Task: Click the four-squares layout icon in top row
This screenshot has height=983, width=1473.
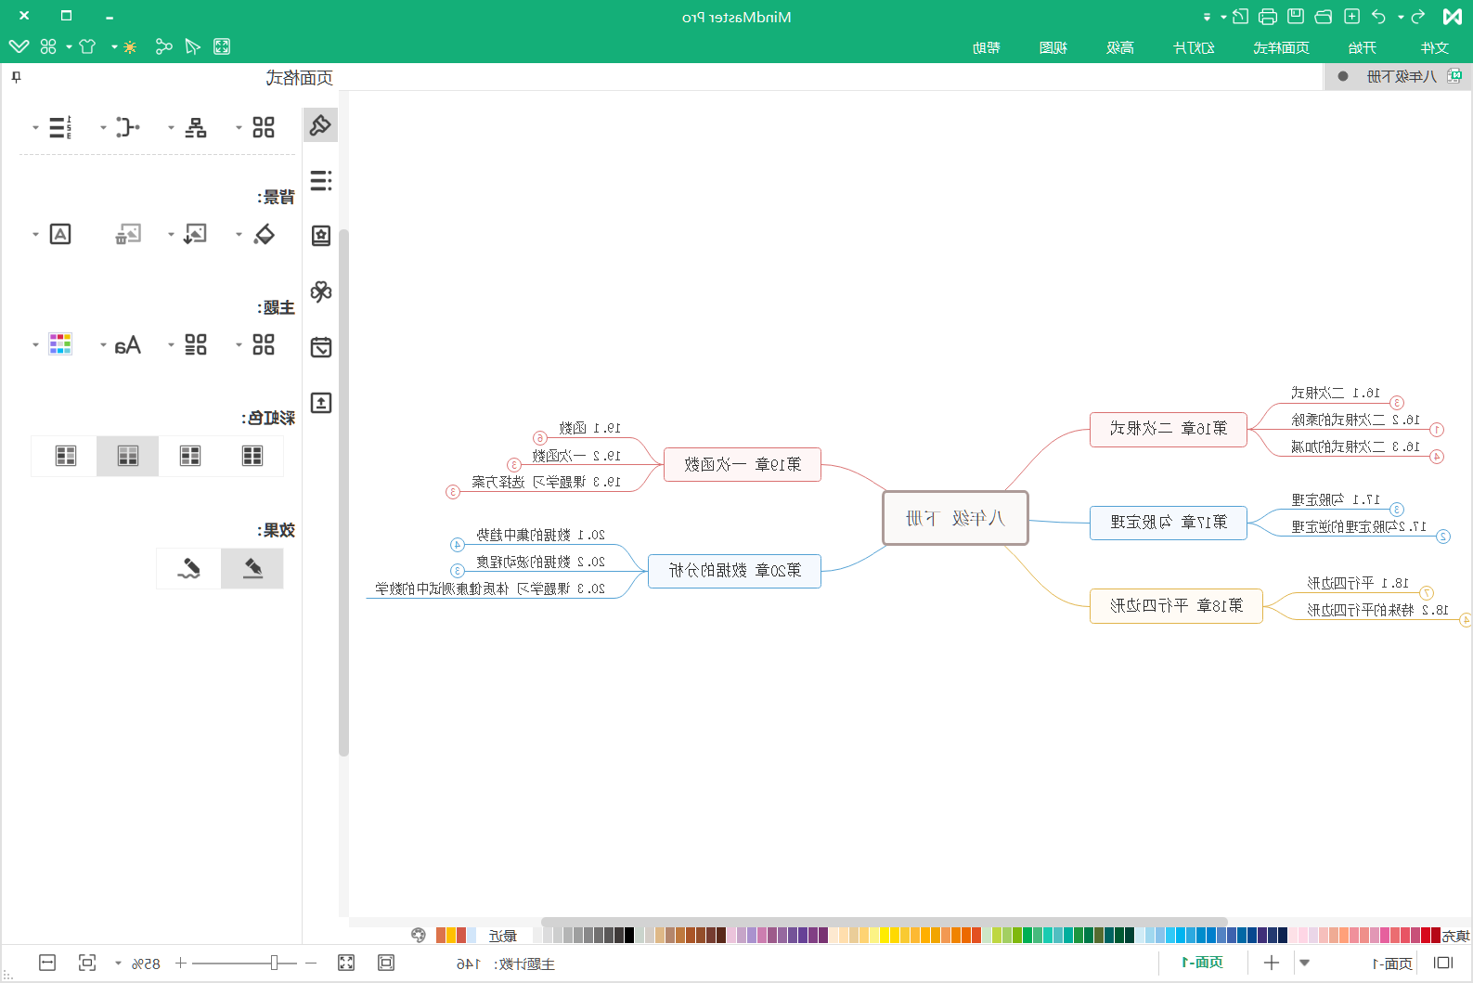Action: click(264, 127)
